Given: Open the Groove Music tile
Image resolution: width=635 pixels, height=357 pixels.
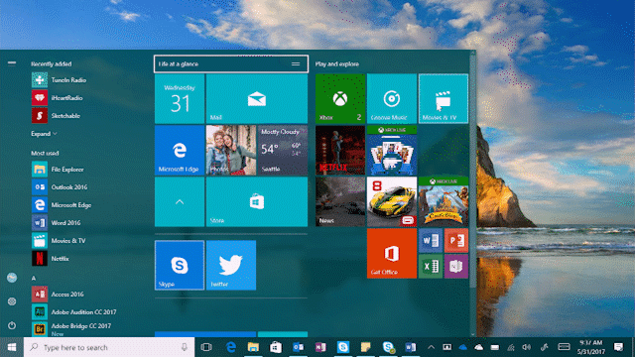Looking at the screenshot, I should tap(392, 98).
